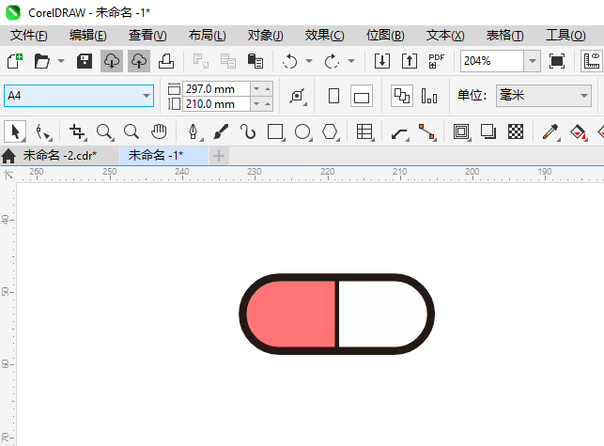Select the Pick tool arrow
The width and height of the screenshot is (604, 446).
point(15,131)
